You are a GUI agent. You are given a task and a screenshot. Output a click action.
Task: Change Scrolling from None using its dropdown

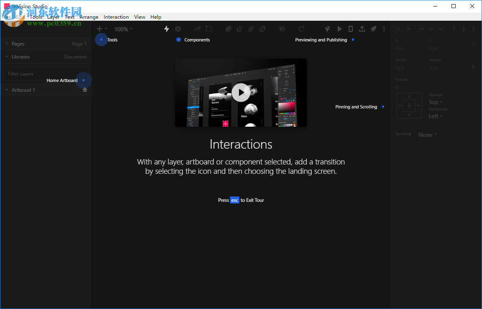[427, 134]
